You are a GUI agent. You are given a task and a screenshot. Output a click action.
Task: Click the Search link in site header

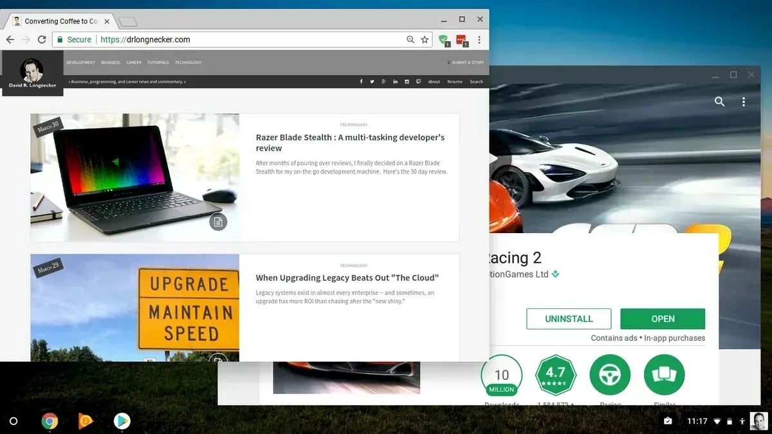pos(476,82)
